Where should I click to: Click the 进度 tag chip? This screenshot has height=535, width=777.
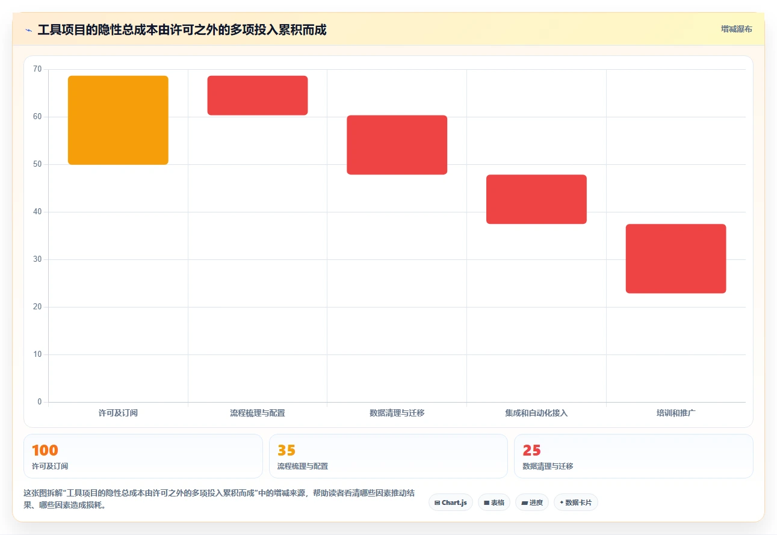pos(532,503)
